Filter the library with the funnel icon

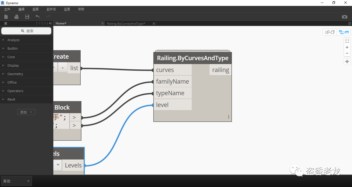point(39,23)
